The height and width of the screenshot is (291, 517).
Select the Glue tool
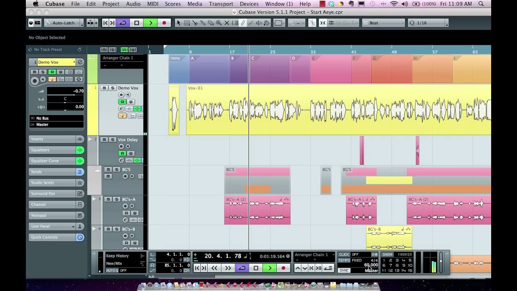click(x=203, y=23)
